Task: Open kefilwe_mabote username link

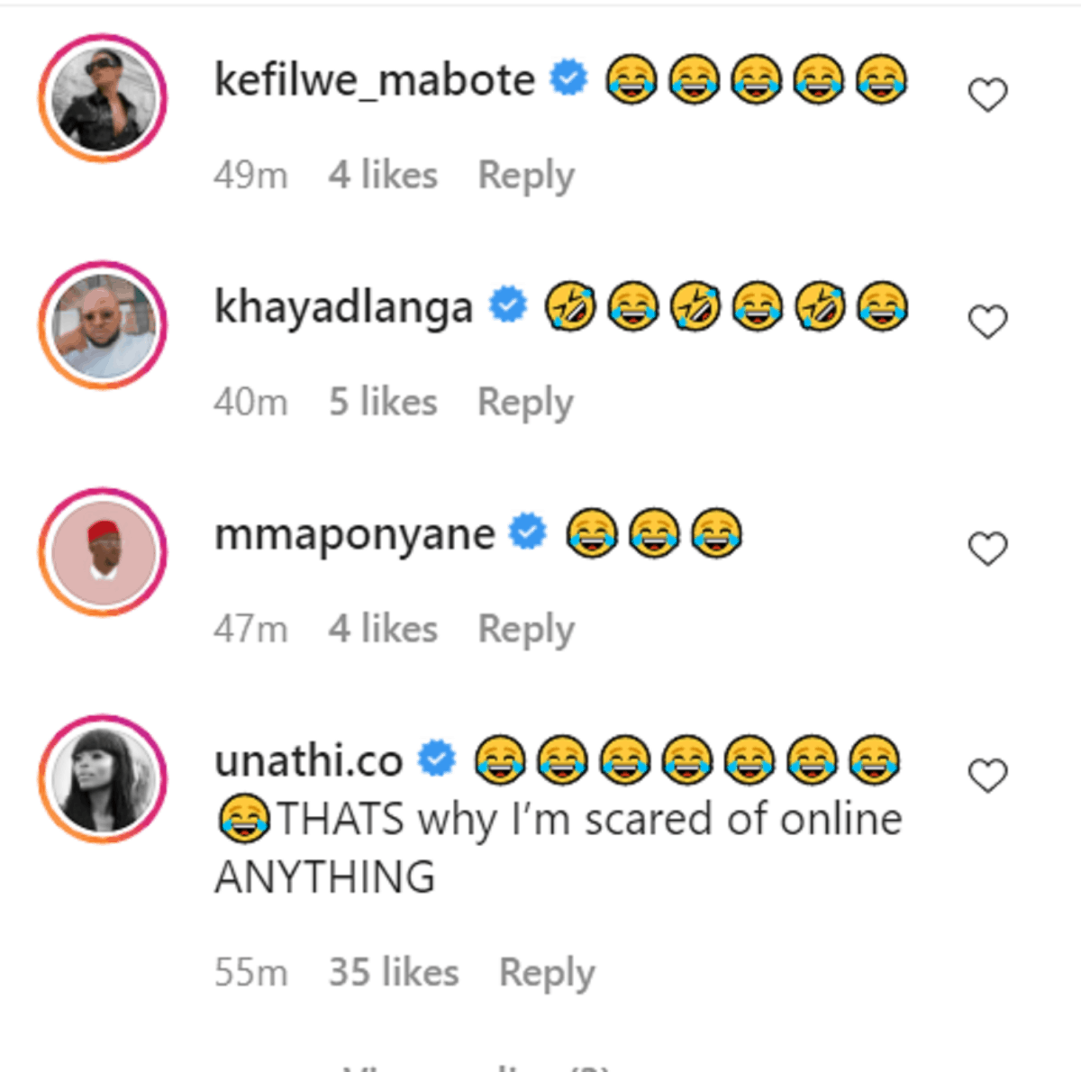Action: 375,80
